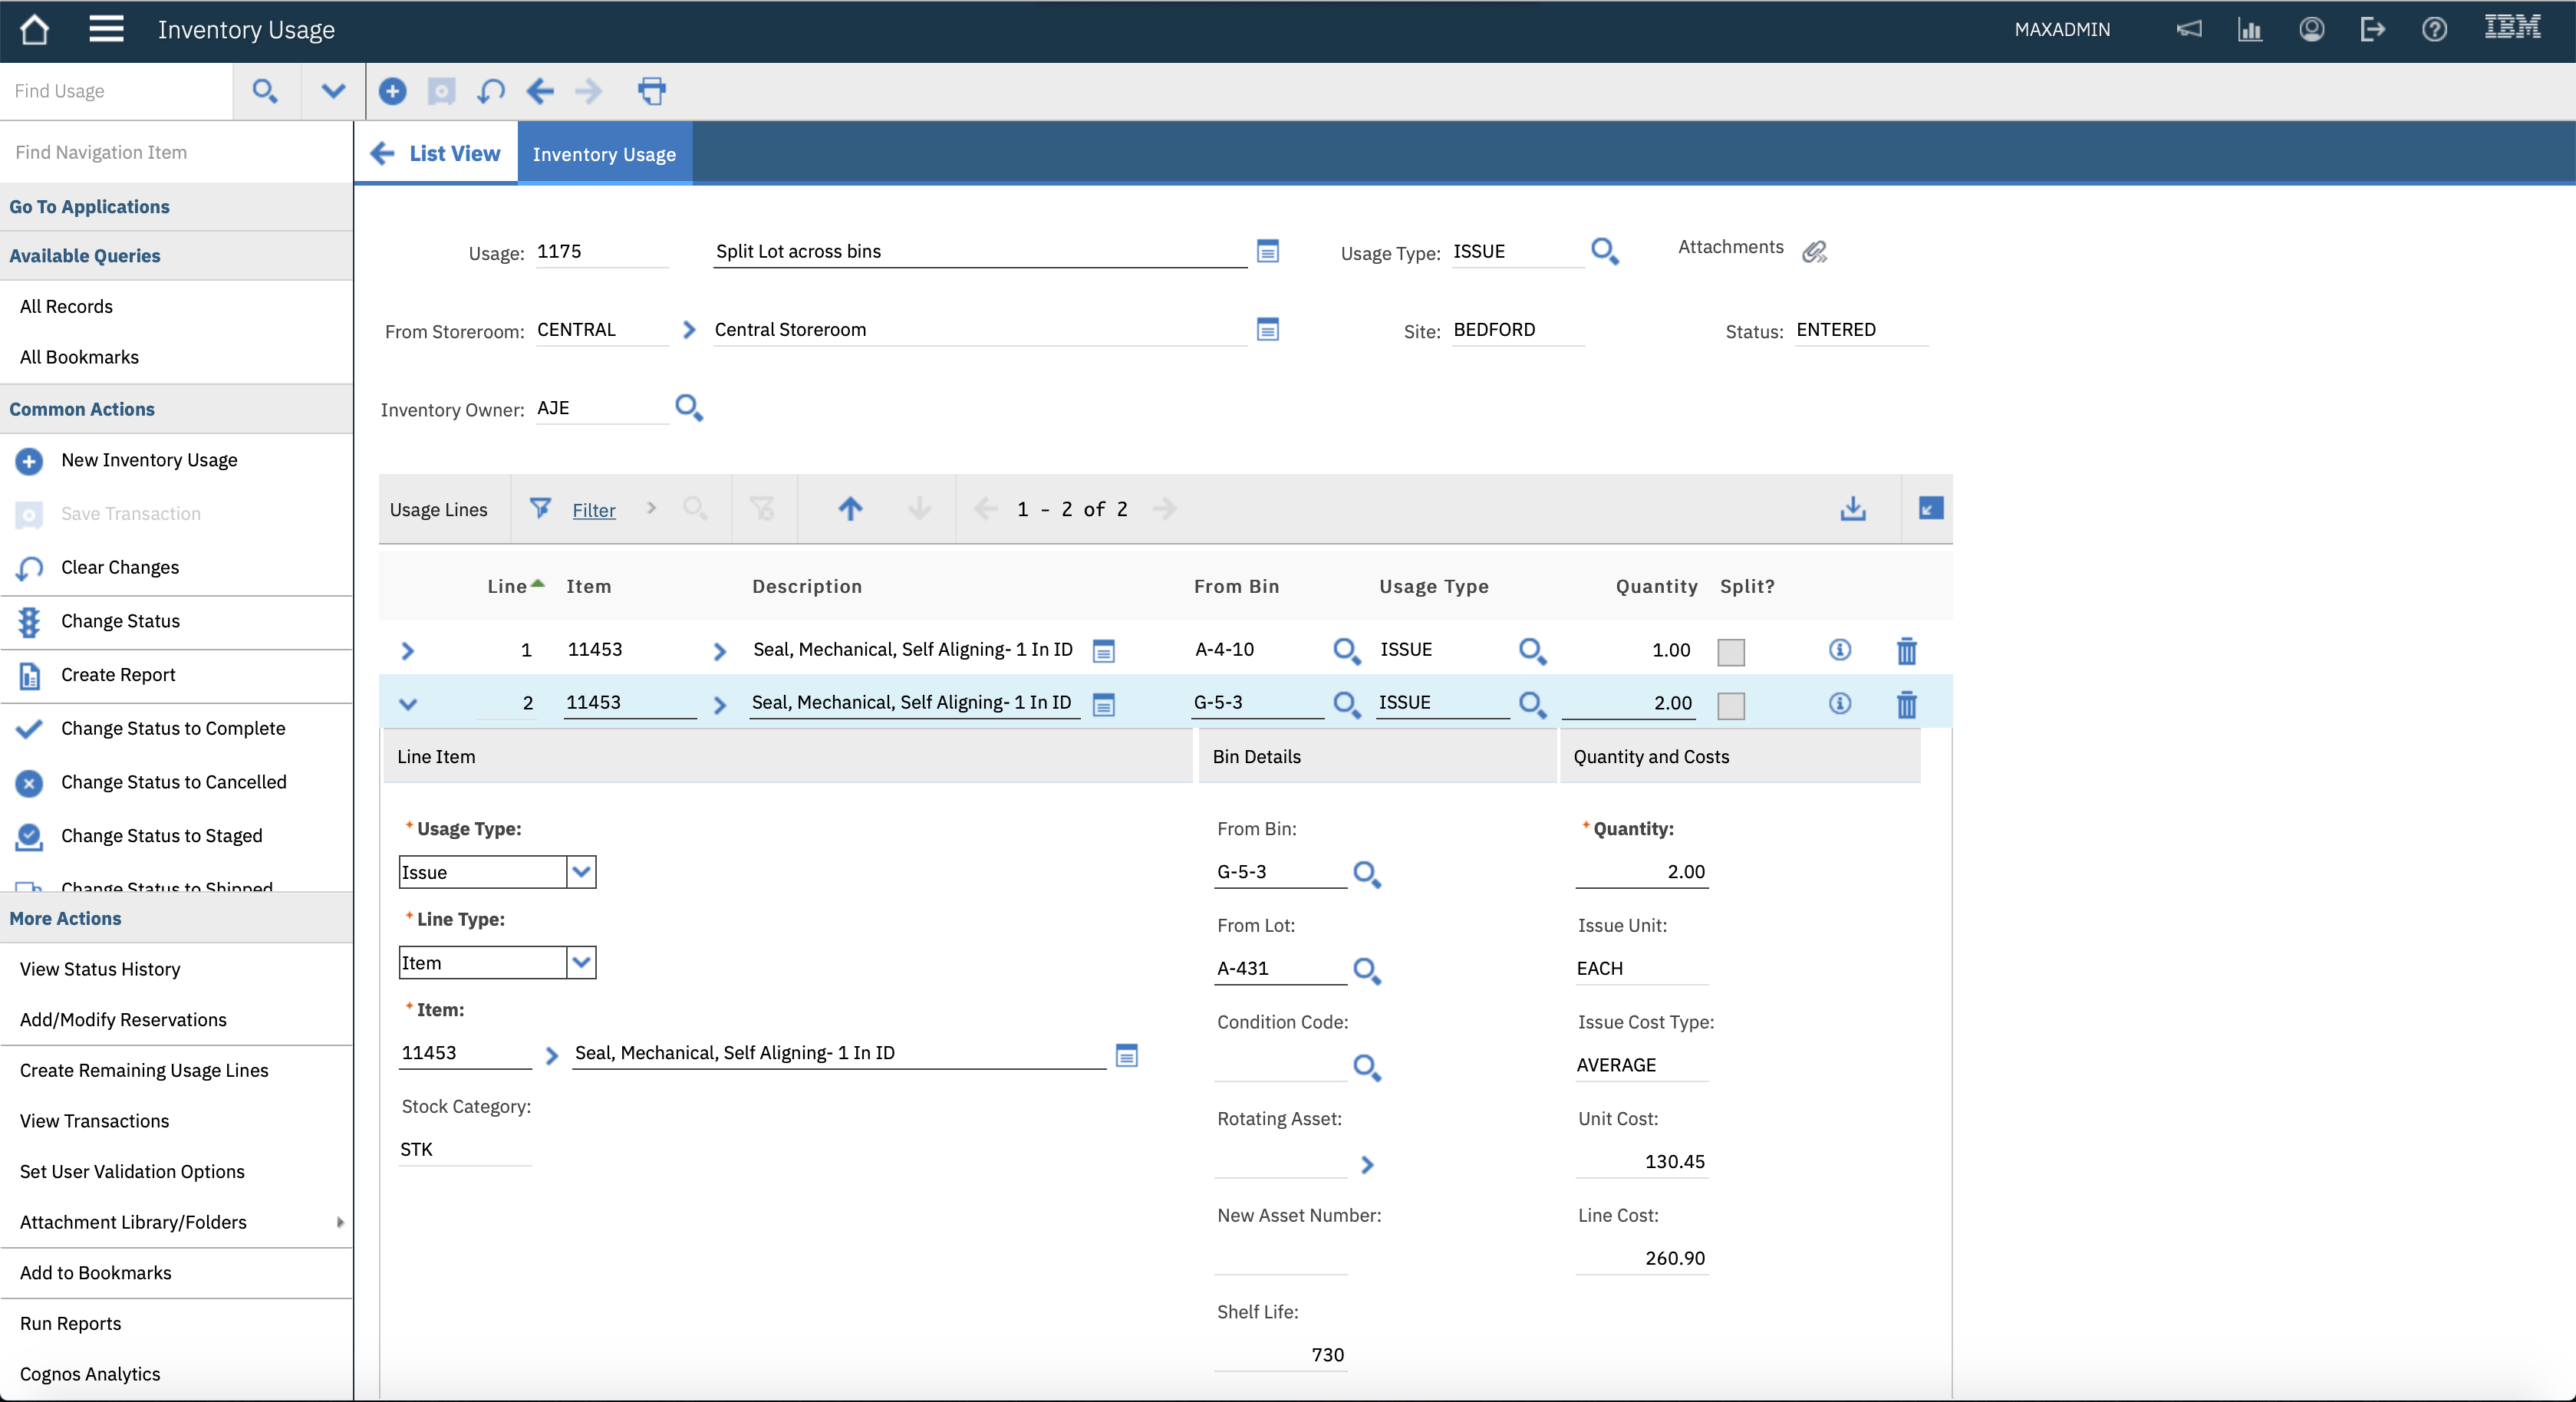The height and width of the screenshot is (1402, 2576).
Task: Go to the Home start center icon
Action: point(35,29)
